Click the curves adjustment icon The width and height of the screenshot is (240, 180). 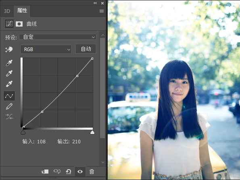(x=9, y=24)
